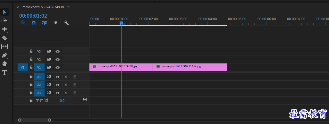Hide track V2 output eye
Image resolution: width=329 pixels, height=124 pixels.
coord(57,59)
